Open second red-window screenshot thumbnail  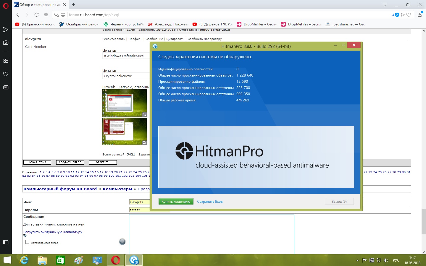pos(125,132)
